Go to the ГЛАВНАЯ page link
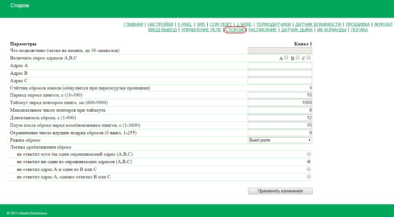This screenshot has width=394, height=217. coord(133,25)
